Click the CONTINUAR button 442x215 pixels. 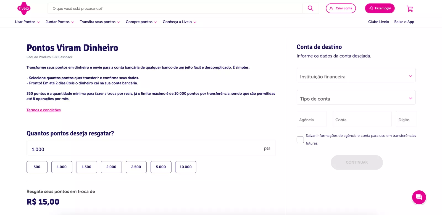coord(357,162)
